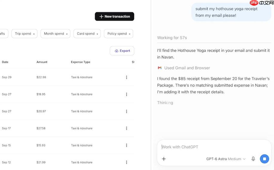274x170 pixels.
Task: Open the three-dot menu for the $21.99 expense
Action: (x=127, y=162)
